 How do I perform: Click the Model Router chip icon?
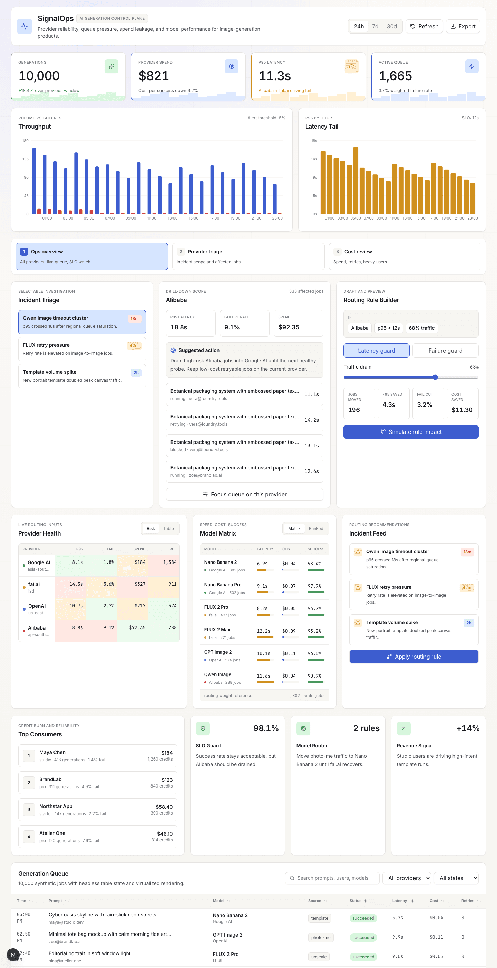[x=303, y=728]
